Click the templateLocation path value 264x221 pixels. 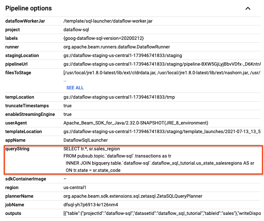point(161,132)
